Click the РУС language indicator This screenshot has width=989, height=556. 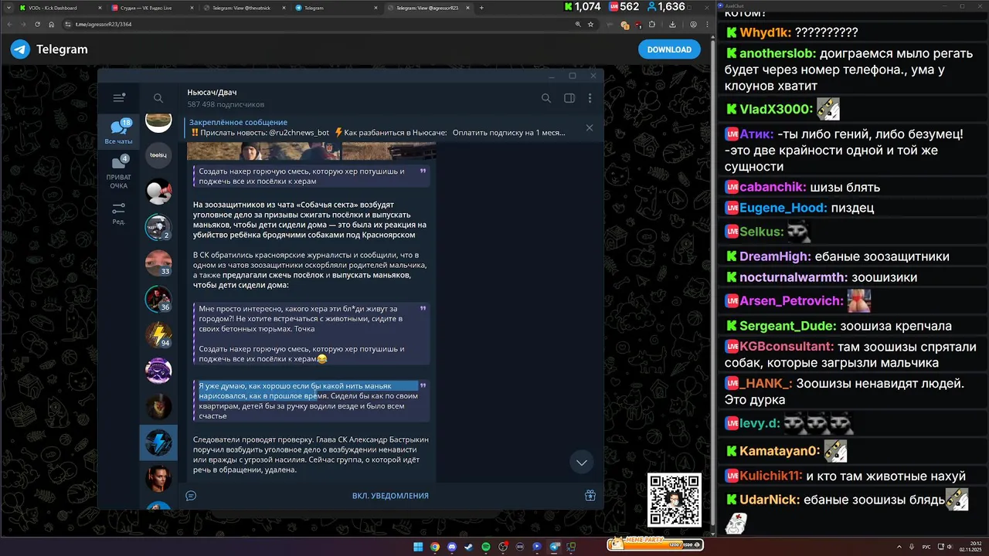pos(926,547)
